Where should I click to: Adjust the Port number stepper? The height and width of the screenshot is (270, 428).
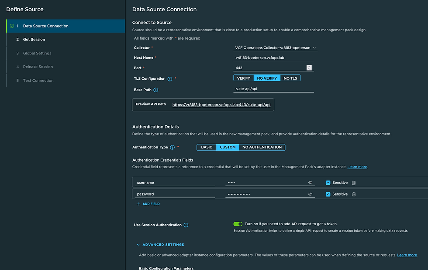[309, 68]
